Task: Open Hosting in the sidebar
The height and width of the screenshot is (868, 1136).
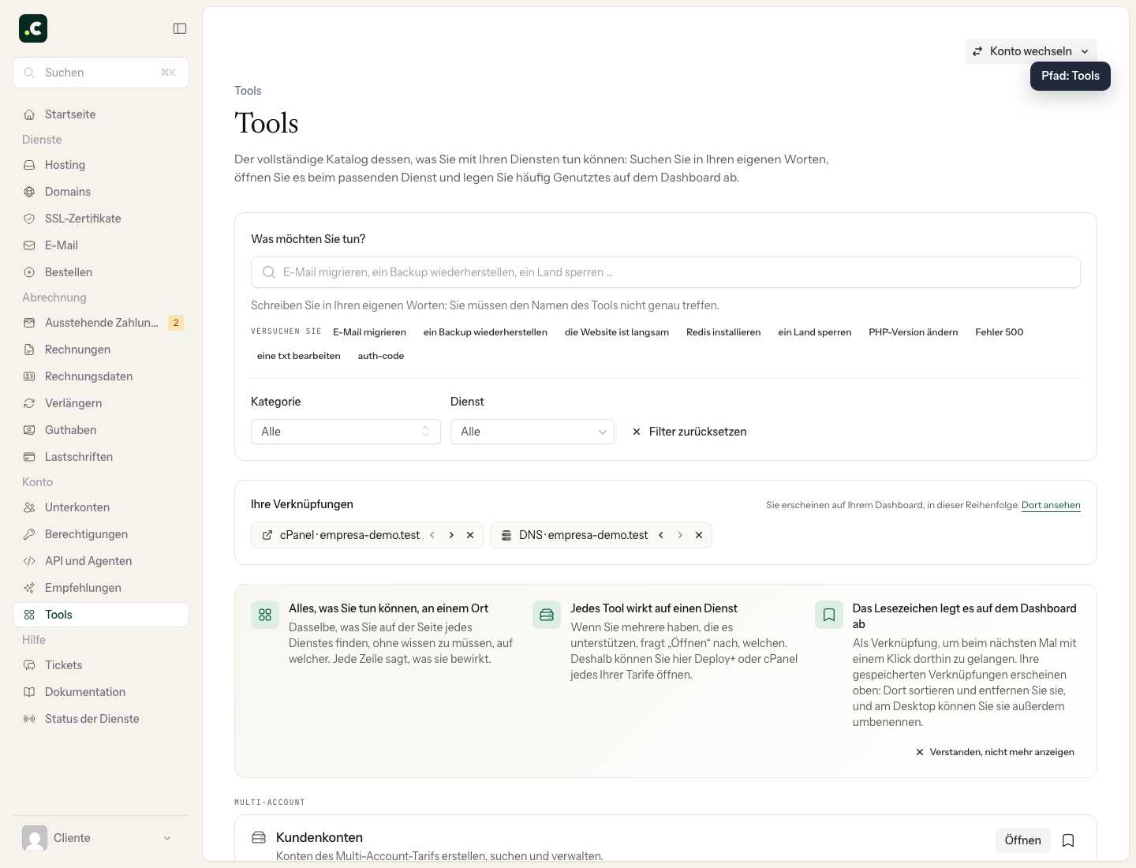Action: click(101, 165)
